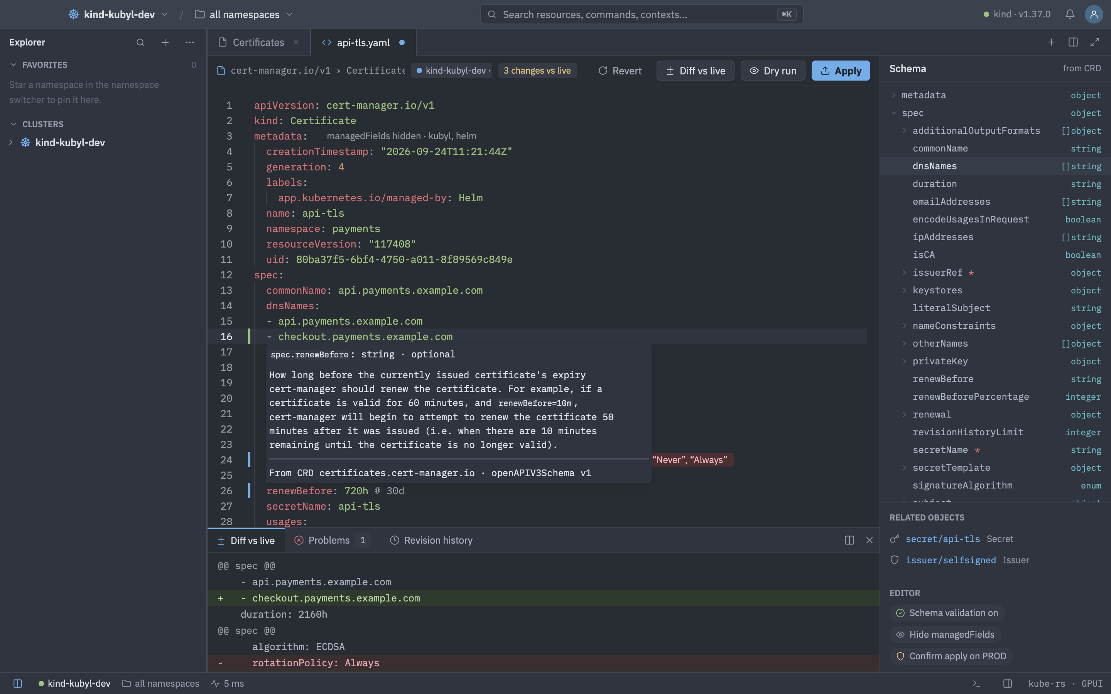Switch to Certificates tab
The image size is (1111, 694).
point(258,42)
